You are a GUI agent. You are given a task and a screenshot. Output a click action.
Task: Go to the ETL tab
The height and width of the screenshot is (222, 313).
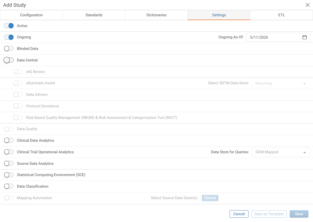coord(281,15)
